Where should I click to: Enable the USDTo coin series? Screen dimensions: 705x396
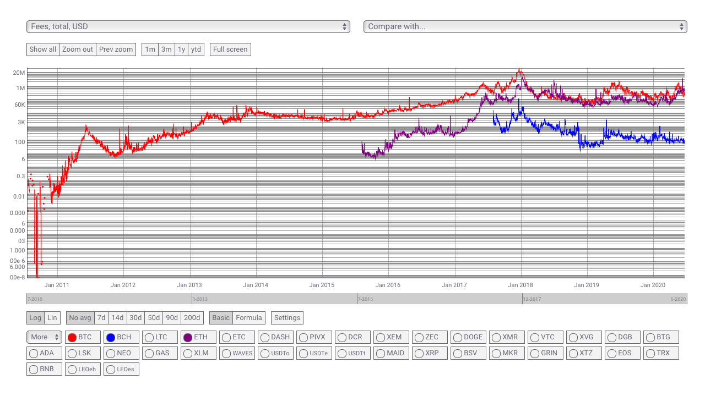click(275, 353)
